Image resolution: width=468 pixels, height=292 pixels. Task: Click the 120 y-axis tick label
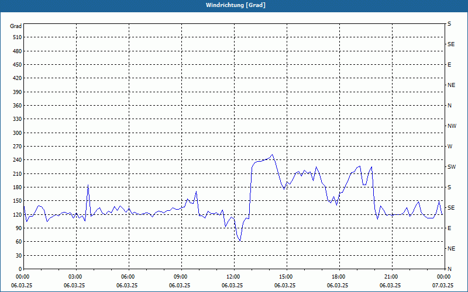click(x=18, y=214)
